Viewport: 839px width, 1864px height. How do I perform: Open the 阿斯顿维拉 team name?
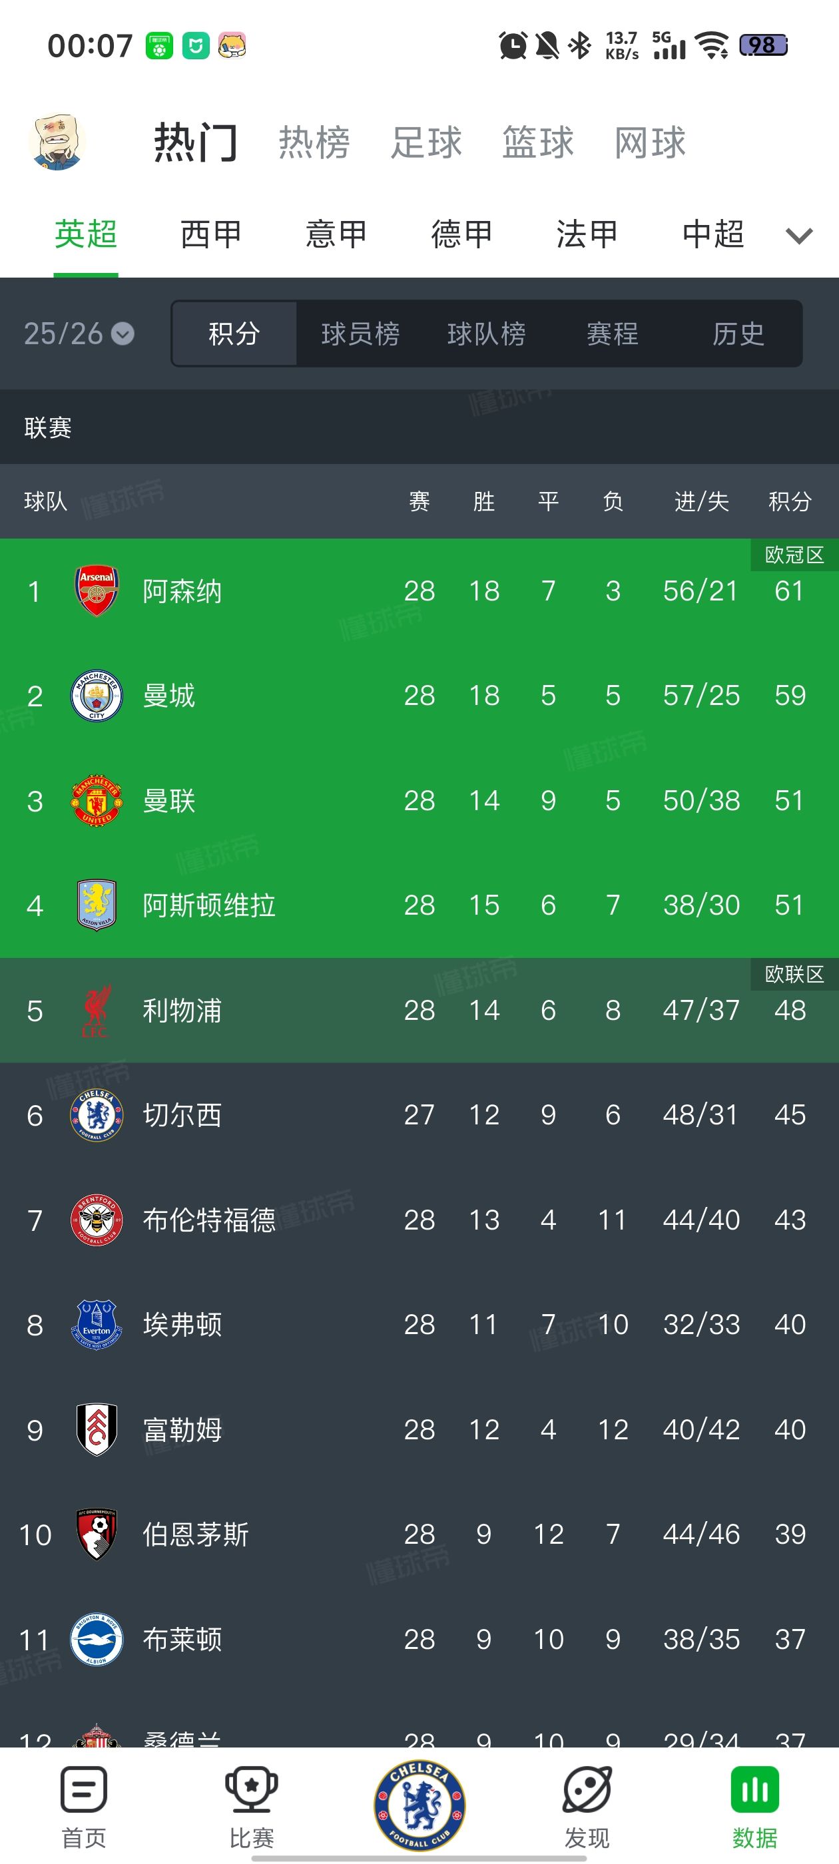[x=208, y=905]
